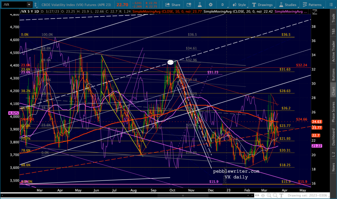Click the magenta 21.22 price bubble
This screenshot has width=337, height=199.
coord(316,146)
